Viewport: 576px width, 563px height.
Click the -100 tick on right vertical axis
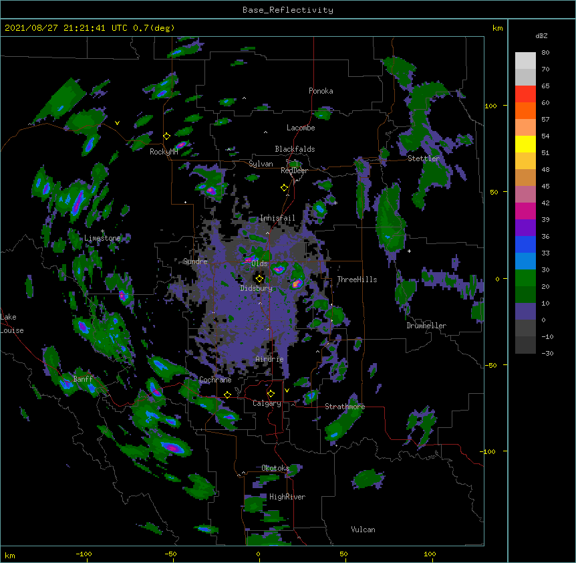(488, 451)
